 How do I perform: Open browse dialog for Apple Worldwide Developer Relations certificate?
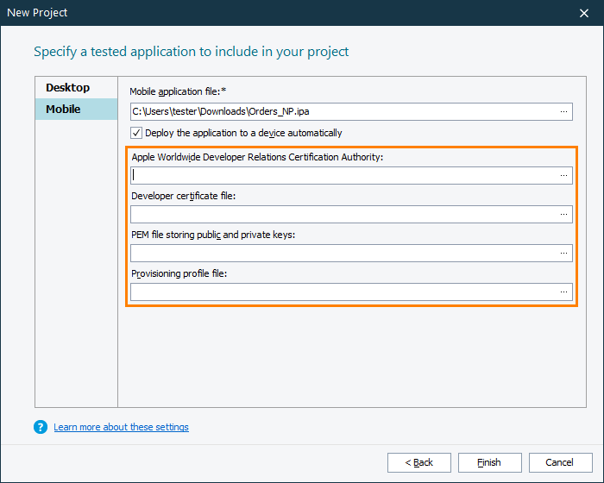[x=564, y=175]
